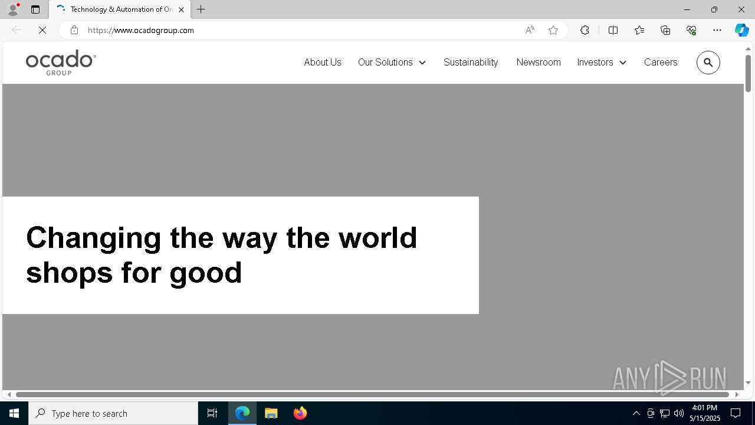The width and height of the screenshot is (755, 425).
Task: Go to the Careers page
Action: (x=661, y=62)
